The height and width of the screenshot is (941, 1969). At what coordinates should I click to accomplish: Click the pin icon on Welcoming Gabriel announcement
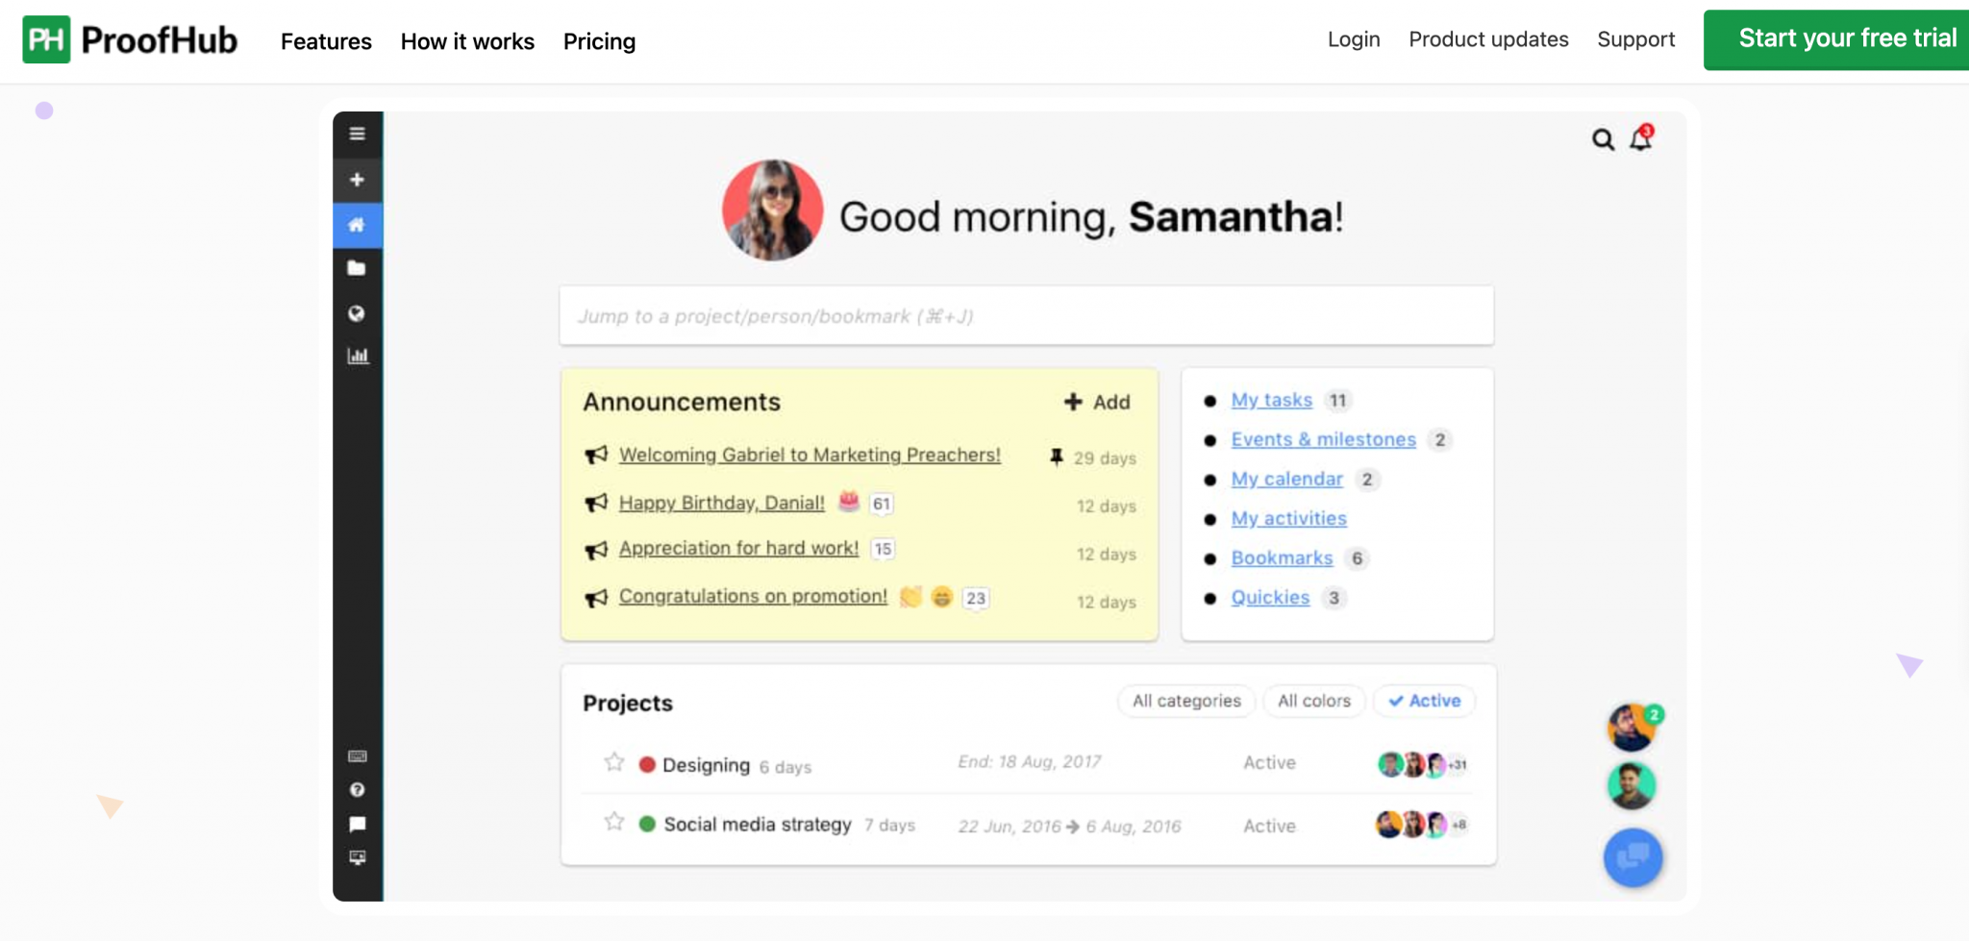tap(1057, 457)
